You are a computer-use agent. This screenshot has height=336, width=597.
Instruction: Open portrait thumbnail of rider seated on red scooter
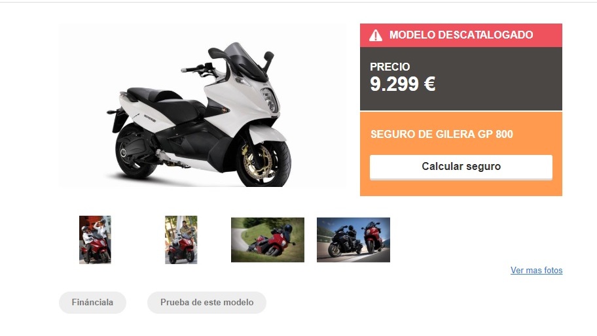tap(181, 240)
